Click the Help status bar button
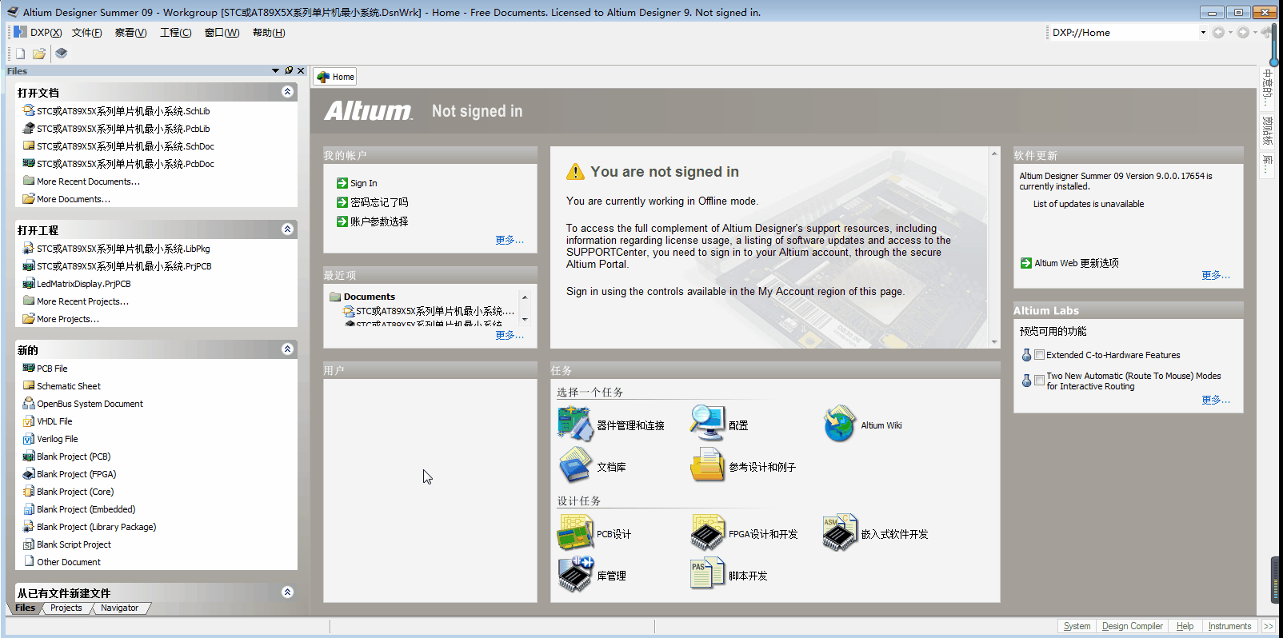The width and height of the screenshot is (1283, 638). pos(1185,626)
